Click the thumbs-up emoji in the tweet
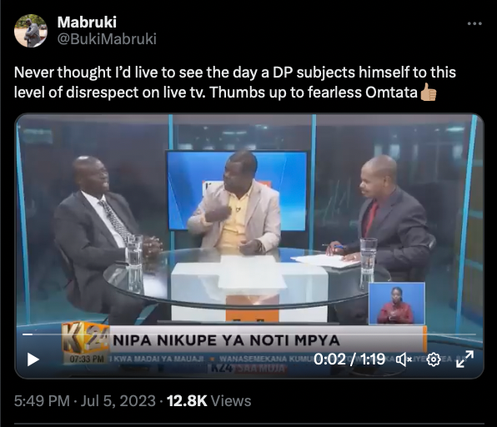The height and width of the screenshot is (427, 497). (429, 93)
